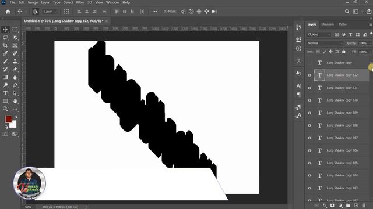Select the Horizontal Type tool
Viewport: 373px width, 209px height.
click(5, 93)
